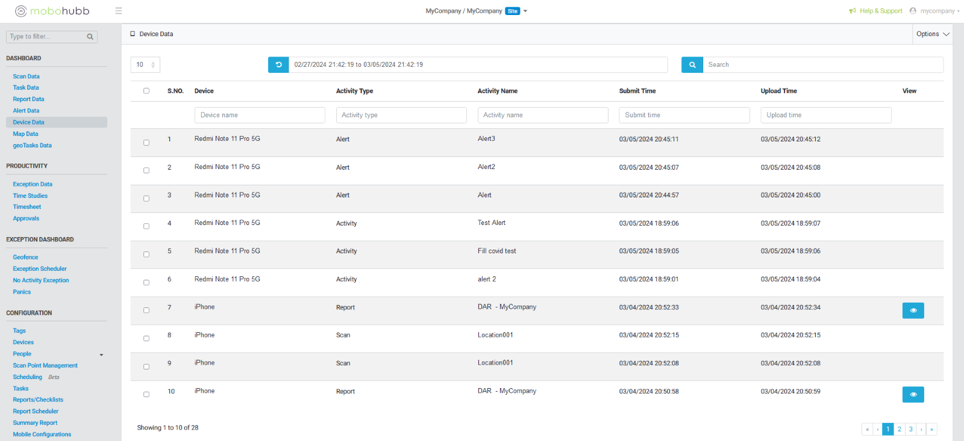The width and height of the screenshot is (964, 441).
Task: Check the checkbox for row 1
Action: pos(146,143)
